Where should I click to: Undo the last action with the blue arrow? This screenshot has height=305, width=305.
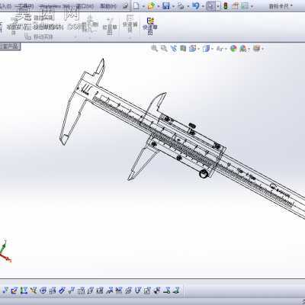(x=196, y=5)
